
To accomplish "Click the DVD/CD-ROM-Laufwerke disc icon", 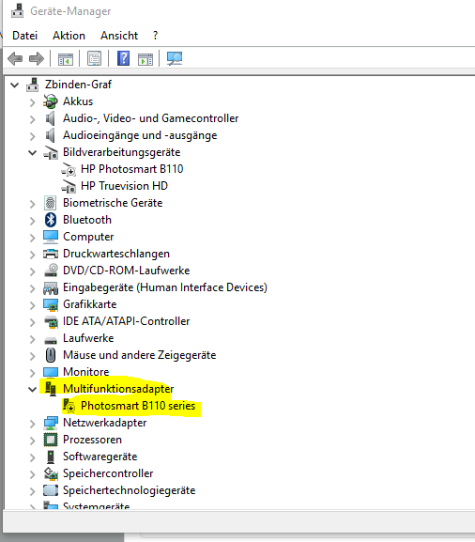I will (x=51, y=271).
